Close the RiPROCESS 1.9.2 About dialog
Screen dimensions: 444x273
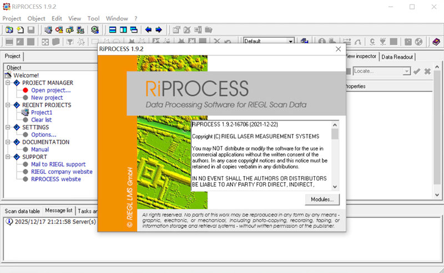[x=338, y=49]
